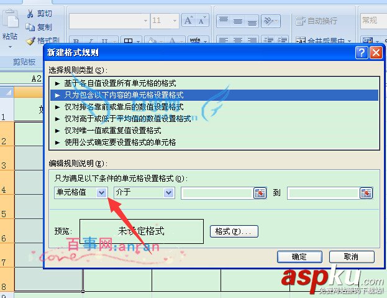
Task: Click row header 2
Action: click(x=7, y=134)
